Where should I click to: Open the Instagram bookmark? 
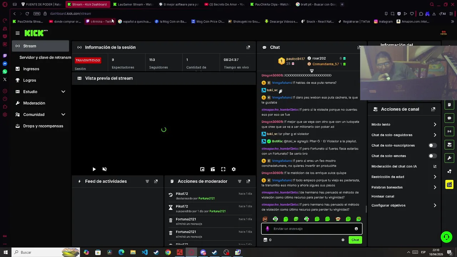383,21
